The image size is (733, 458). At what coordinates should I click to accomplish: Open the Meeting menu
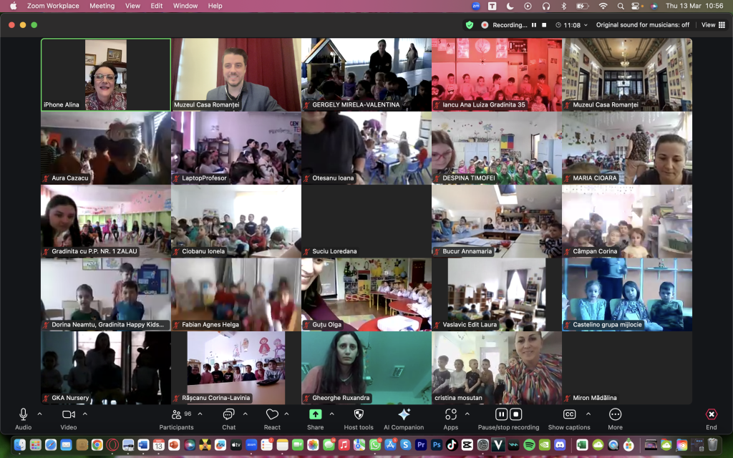102,6
